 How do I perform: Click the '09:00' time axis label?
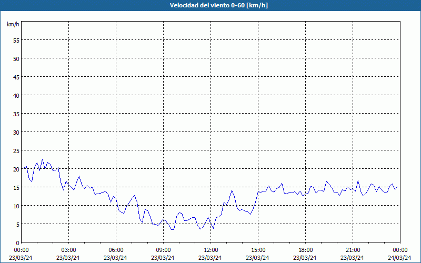(163, 250)
